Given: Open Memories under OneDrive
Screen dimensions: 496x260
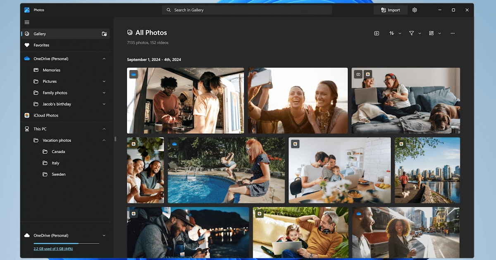Looking at the screenshot, I should [x=51, y=70].
